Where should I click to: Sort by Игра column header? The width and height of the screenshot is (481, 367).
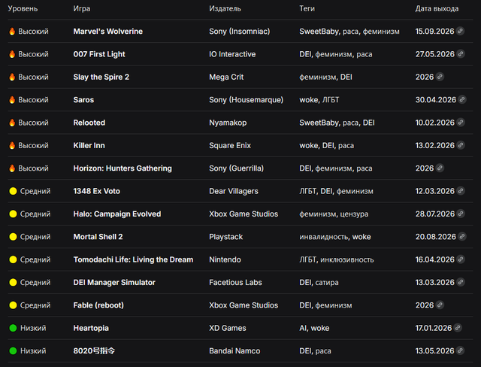tap(82, 8)
